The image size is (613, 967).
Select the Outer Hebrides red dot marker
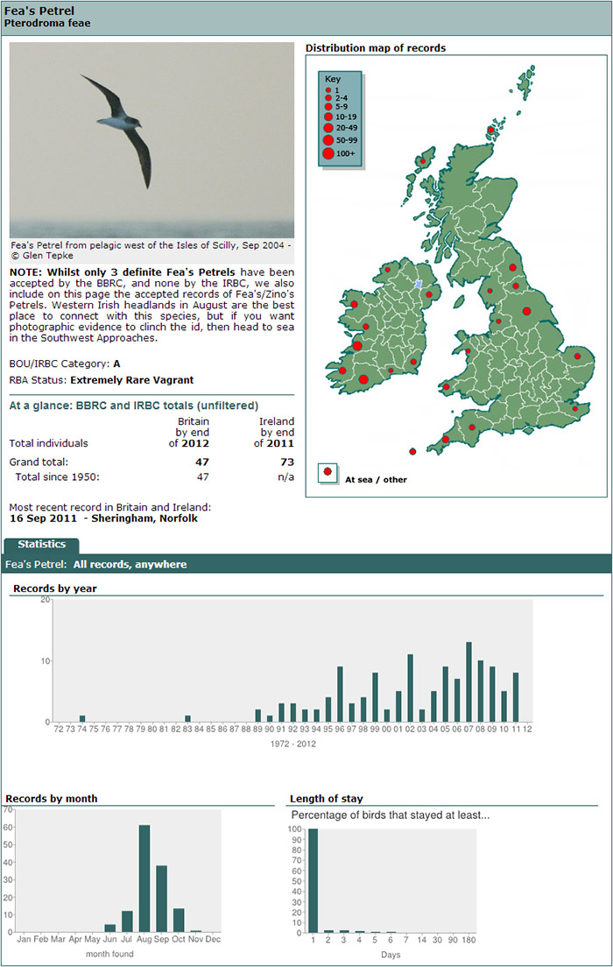point(423,161)
